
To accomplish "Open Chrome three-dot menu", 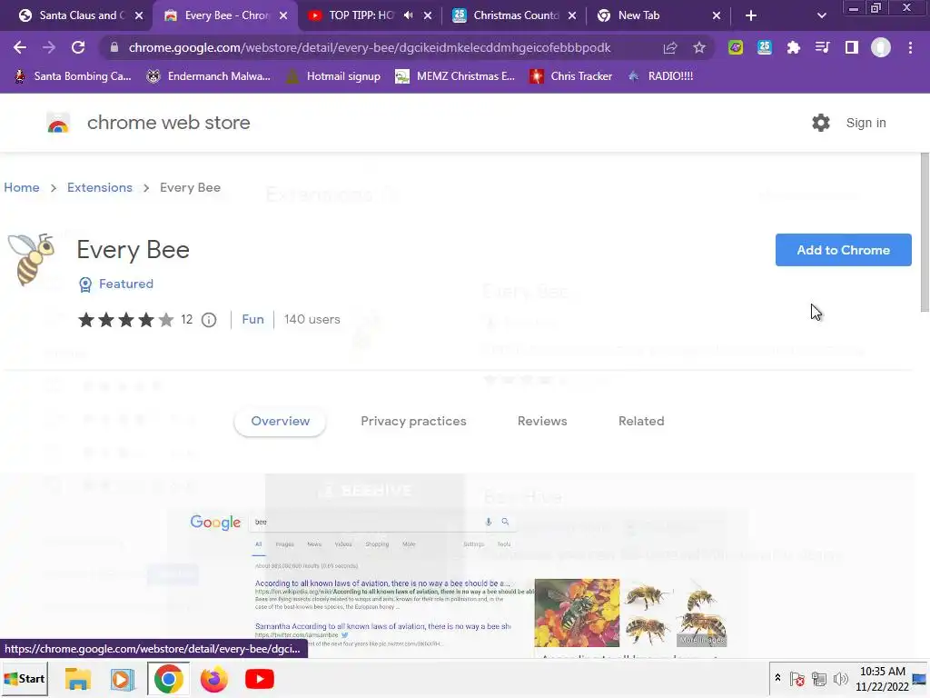I will pos(910,47).
